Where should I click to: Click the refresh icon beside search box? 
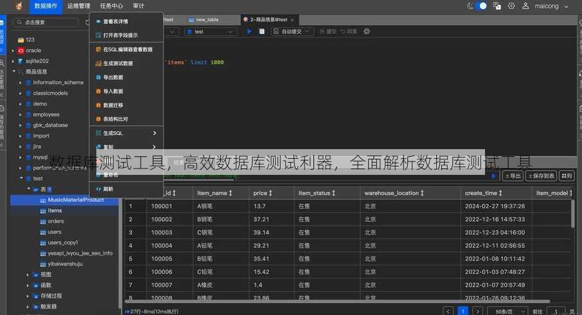point(87,22)
